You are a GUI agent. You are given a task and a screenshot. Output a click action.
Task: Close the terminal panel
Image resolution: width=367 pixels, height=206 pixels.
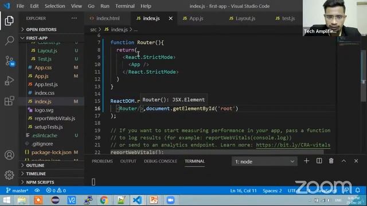coord(356,161)
